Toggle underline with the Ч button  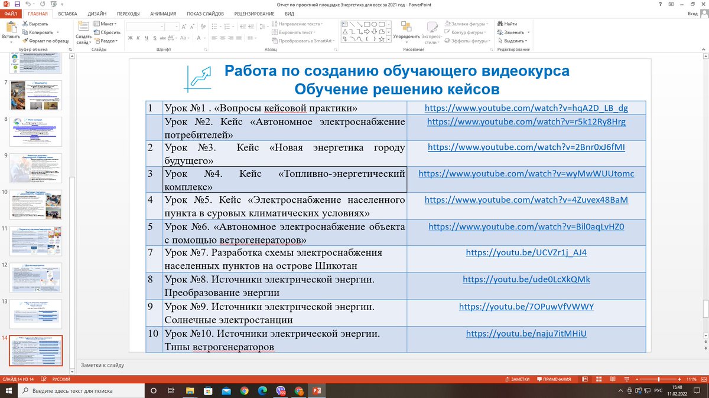click(147, 38)
